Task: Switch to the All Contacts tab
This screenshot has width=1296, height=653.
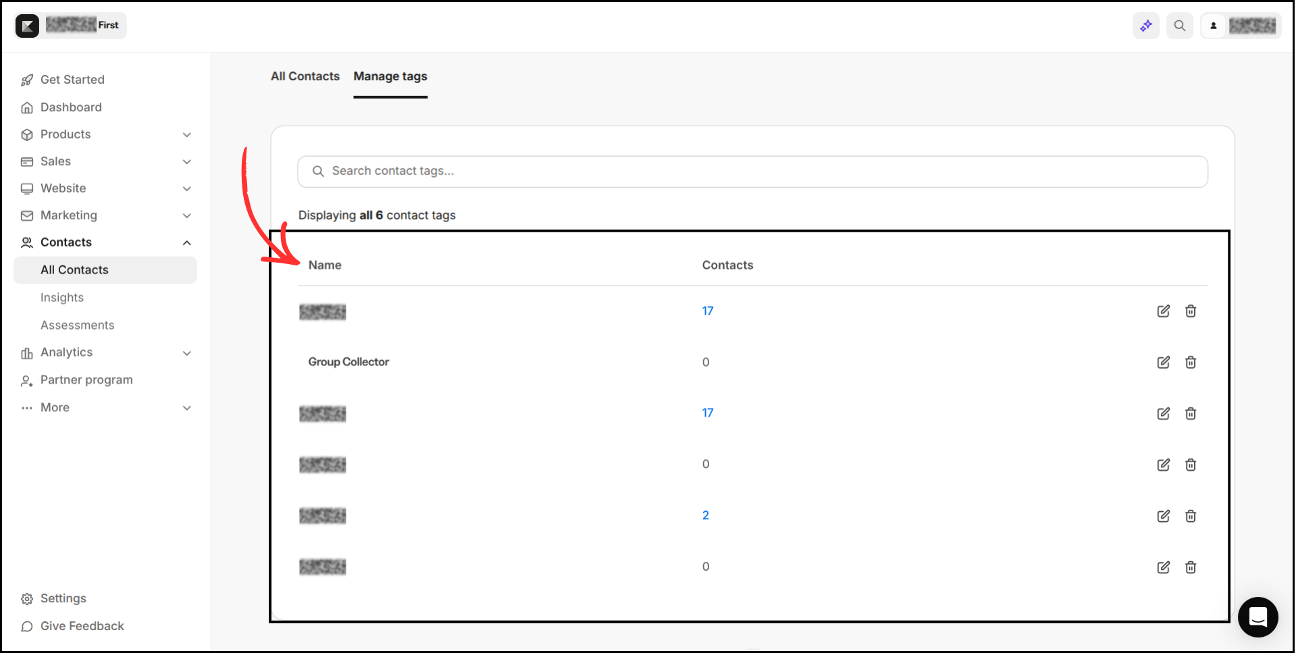Action: pos(305,76)
